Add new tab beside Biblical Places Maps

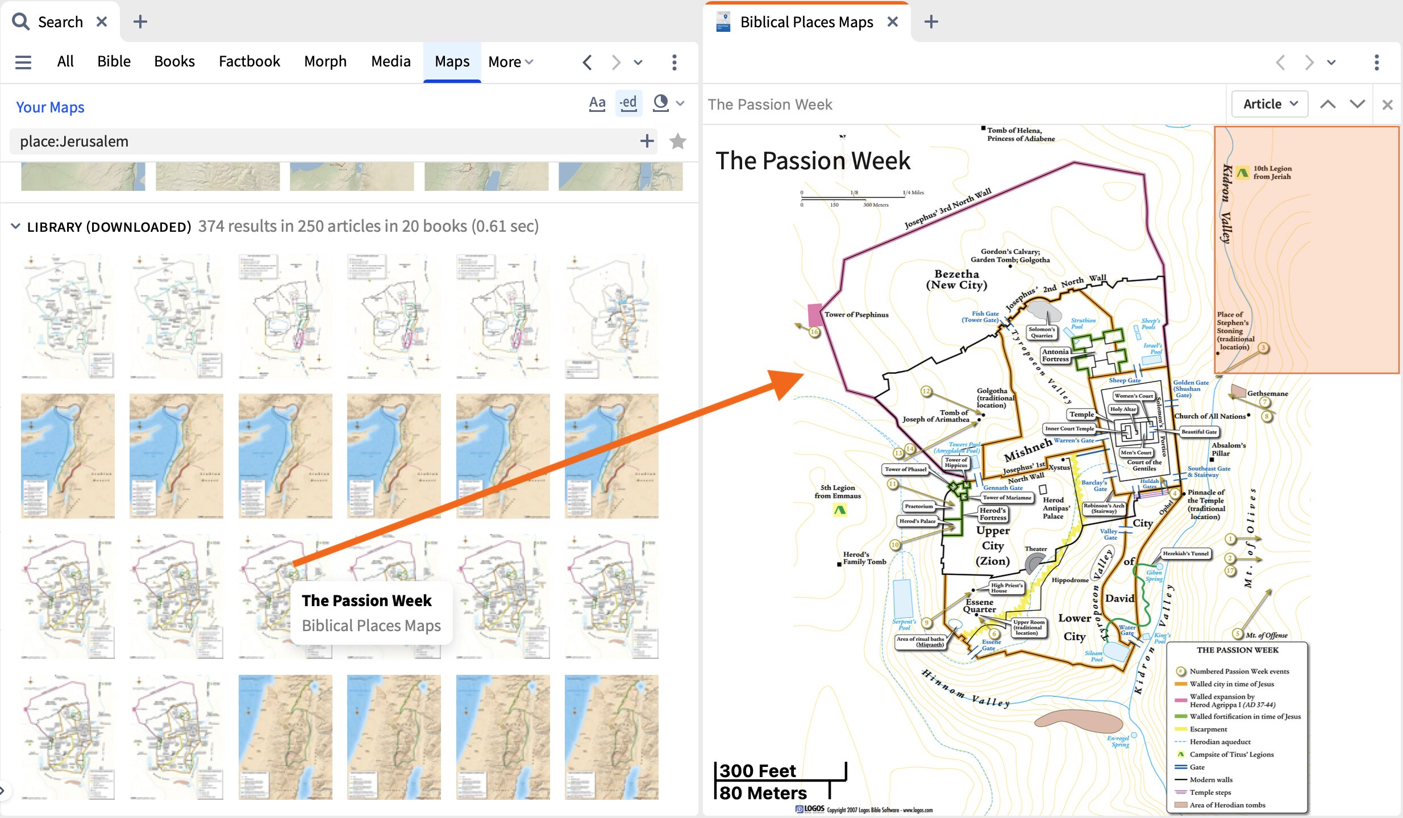[x=931, y=22]
